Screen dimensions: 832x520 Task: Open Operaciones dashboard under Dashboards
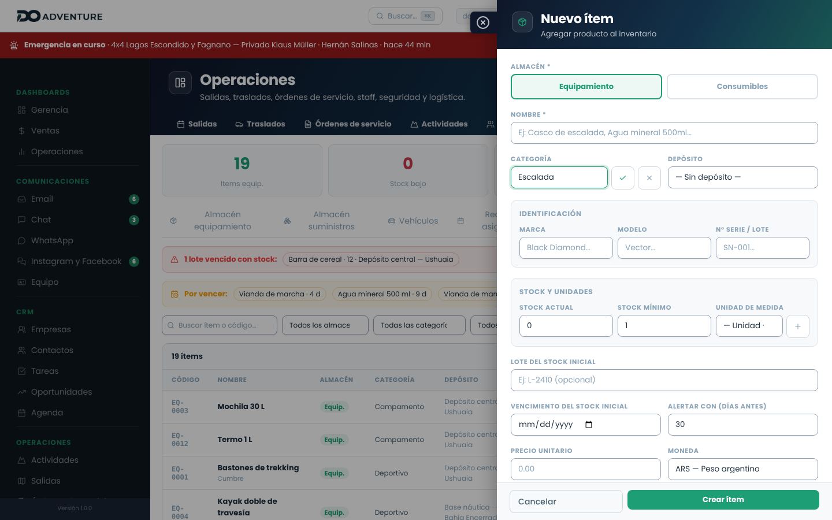click(57, 152)
